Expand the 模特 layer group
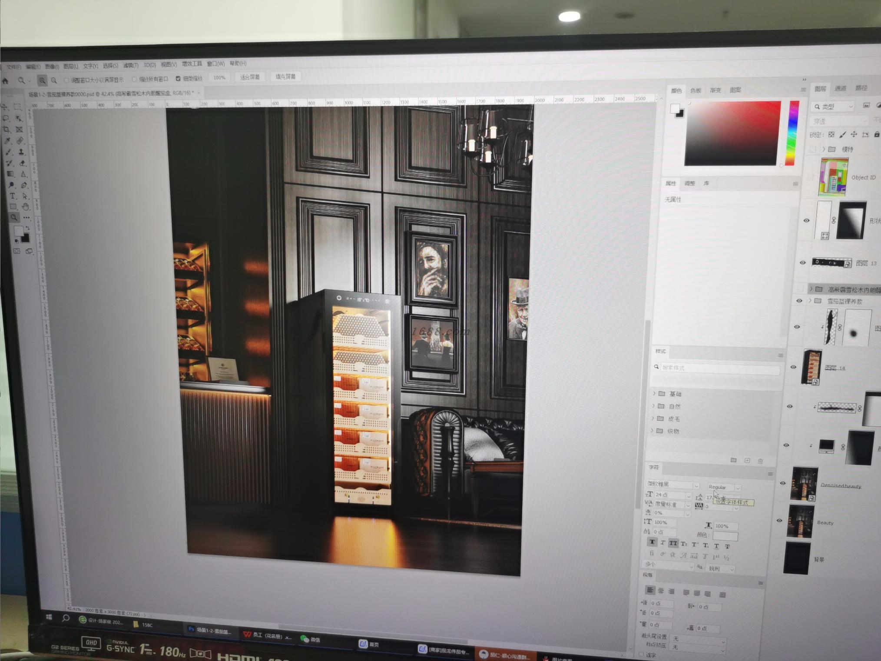Image resolution: width=881 pixels, height=661 pixels. (x=824, y=149)
